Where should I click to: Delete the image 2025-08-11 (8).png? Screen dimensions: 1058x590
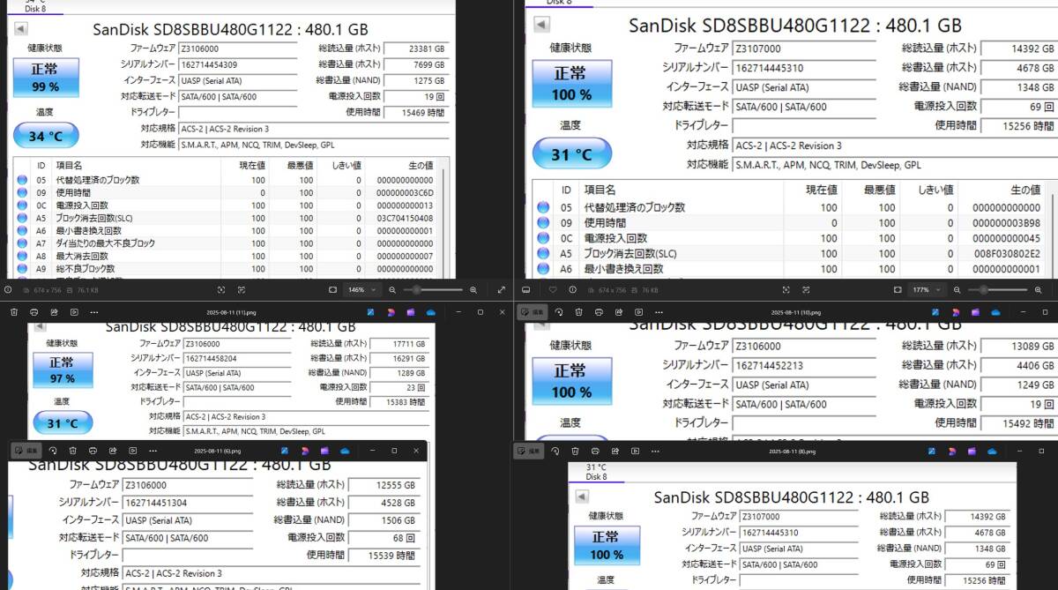(x=576, y=451)
